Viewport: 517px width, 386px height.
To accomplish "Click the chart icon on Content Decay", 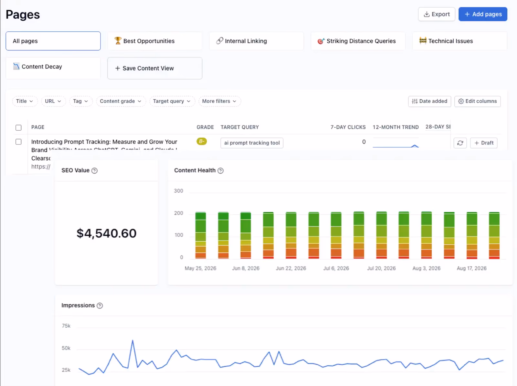I will tap(16, 66).
